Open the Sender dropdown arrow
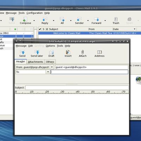The width and height of the screenshot is (141, 141). click(x=88, y=20)
